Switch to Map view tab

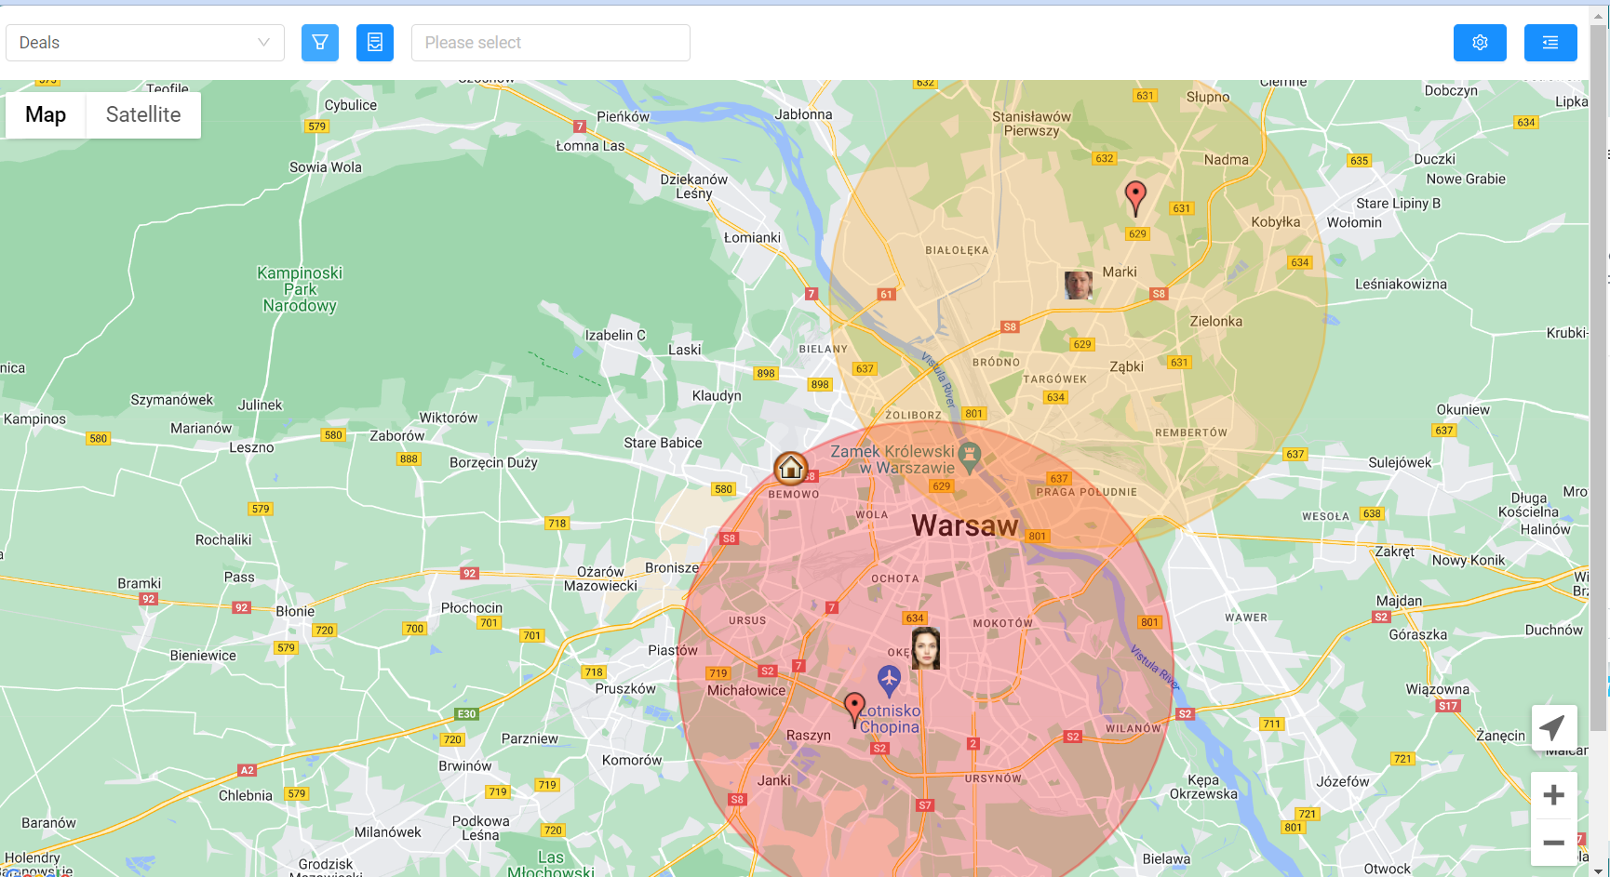tap(46, 114)
